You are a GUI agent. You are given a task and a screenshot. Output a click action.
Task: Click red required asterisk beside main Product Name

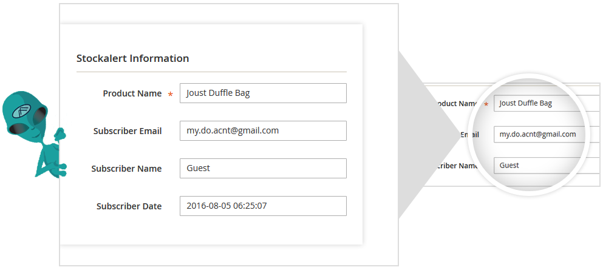point(171,95)
